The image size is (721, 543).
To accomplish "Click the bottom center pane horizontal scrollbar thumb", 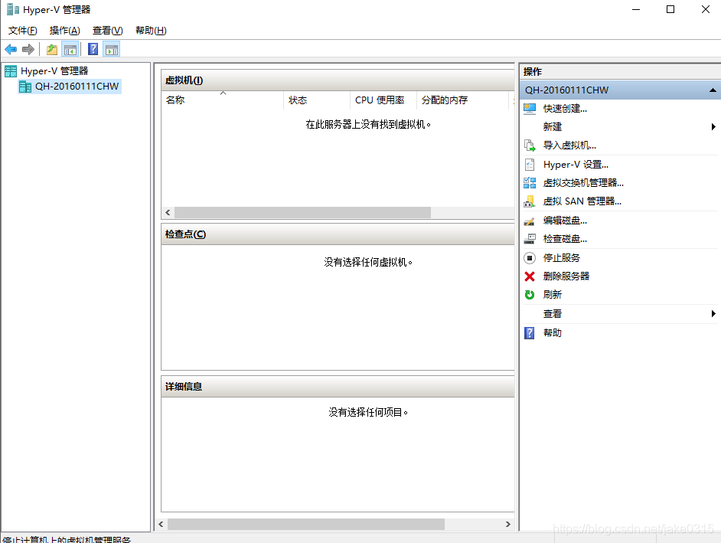I will click(306, 524).
